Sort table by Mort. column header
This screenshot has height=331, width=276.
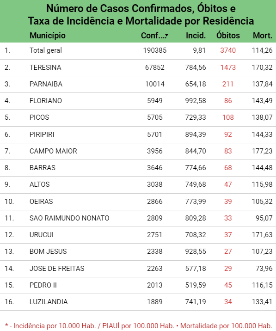point(263,36)
